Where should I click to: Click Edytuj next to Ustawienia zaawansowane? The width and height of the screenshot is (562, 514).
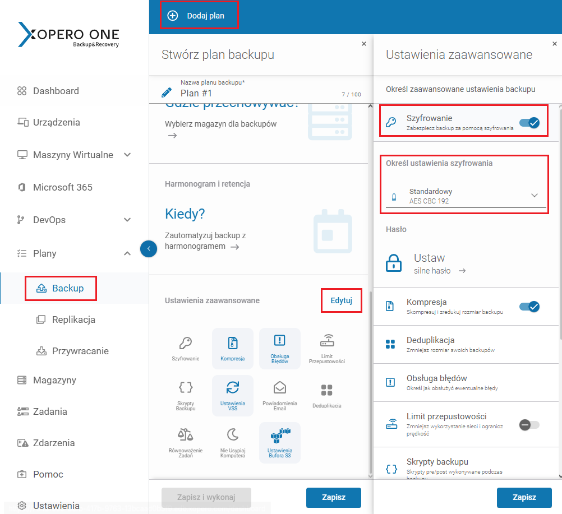coord(341,300)
